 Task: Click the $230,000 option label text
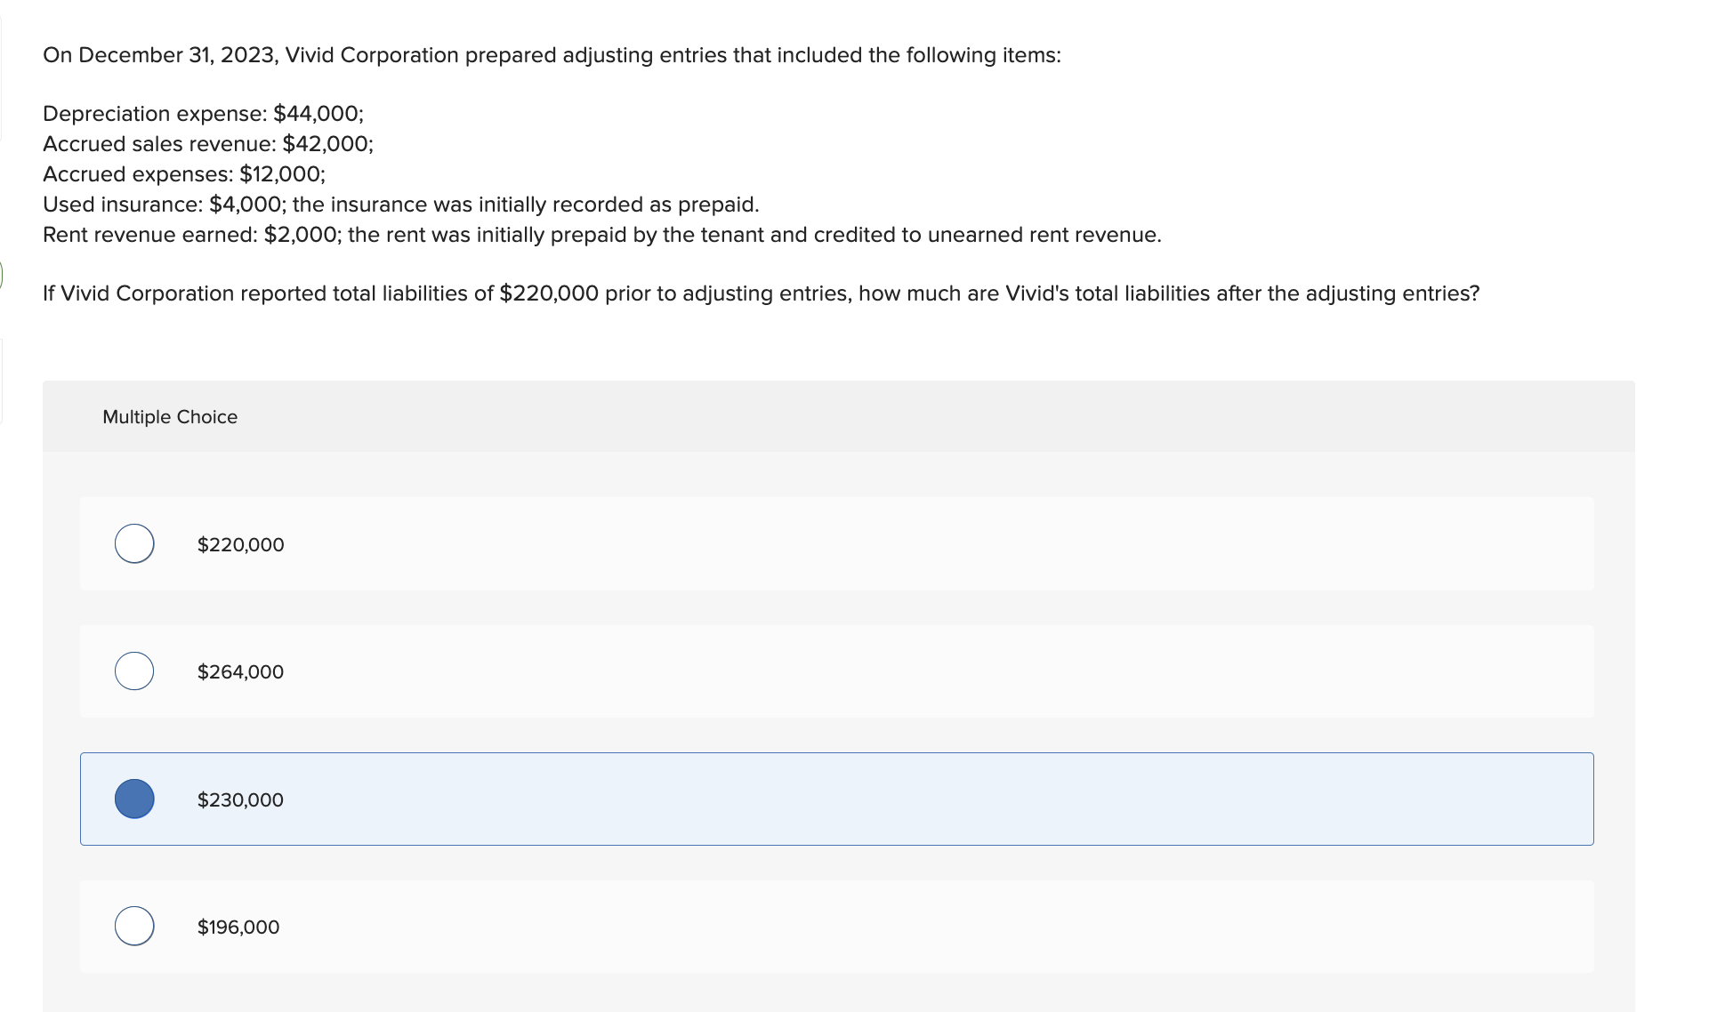(240, 799)
